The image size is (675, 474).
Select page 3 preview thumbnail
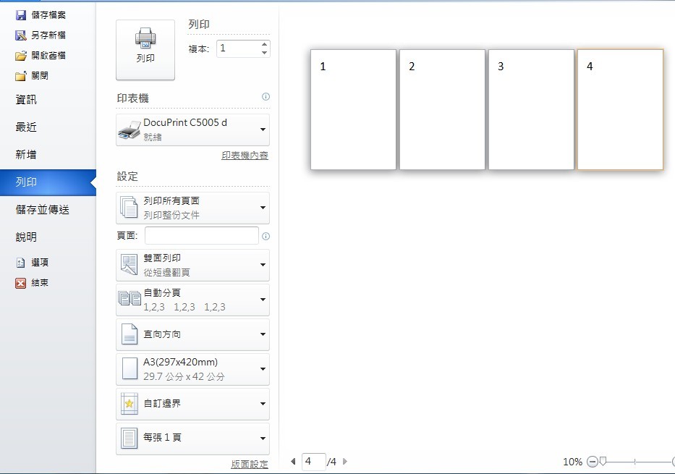[x=531, y=109]
